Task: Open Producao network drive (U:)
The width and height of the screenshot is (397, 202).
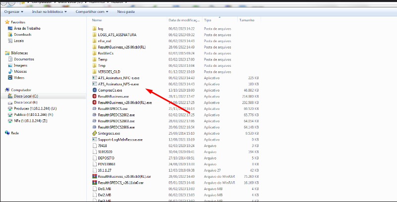Action: point(35,108)
